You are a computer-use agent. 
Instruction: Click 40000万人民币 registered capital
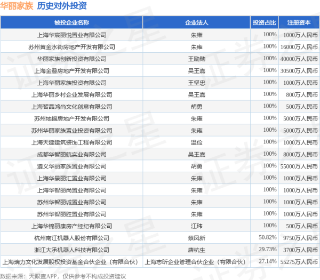299,59
